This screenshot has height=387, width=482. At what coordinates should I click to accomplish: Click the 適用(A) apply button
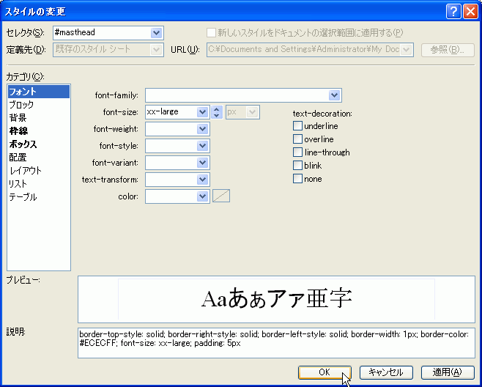pos(448,372)
